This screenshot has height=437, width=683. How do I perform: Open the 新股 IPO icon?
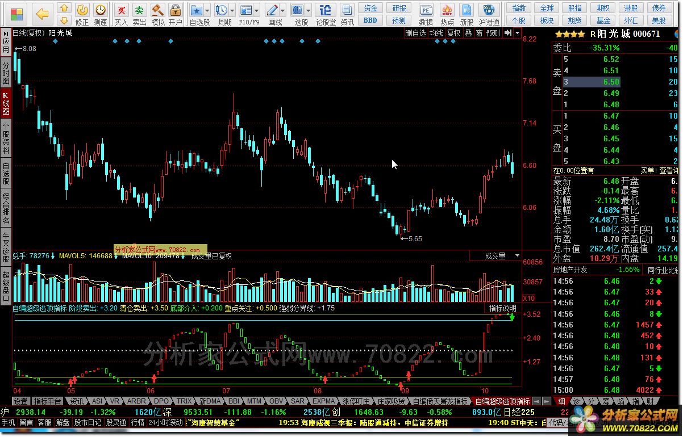point(467,14)
